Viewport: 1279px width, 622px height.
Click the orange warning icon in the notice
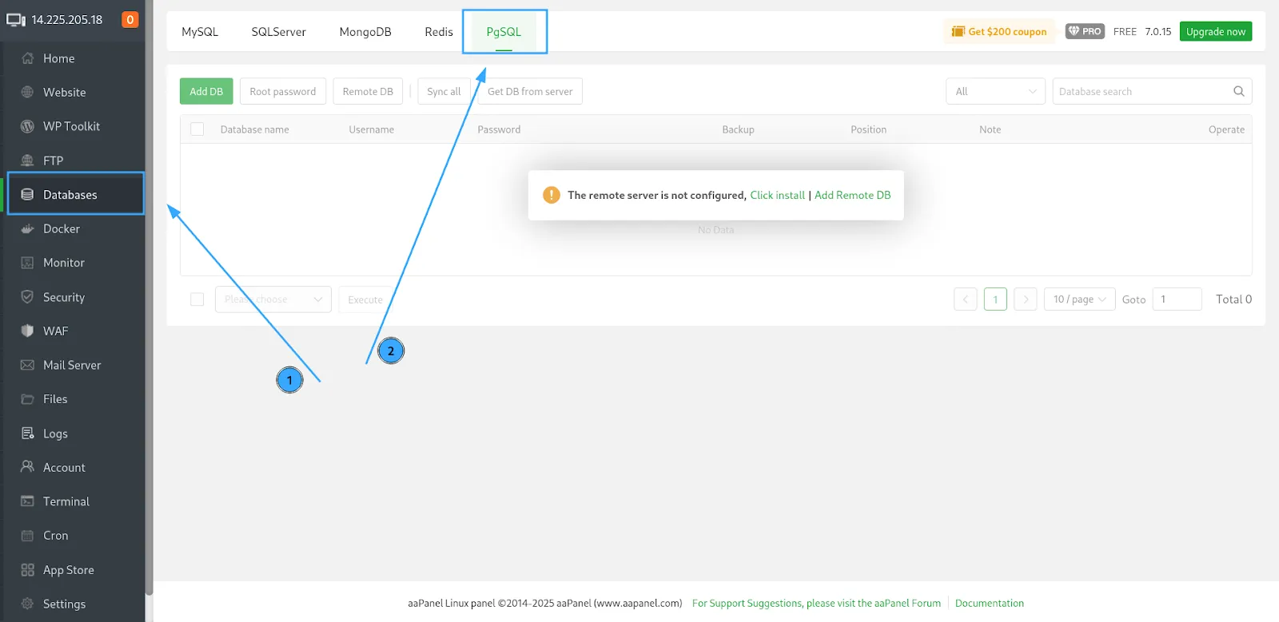tap(552, 195)
